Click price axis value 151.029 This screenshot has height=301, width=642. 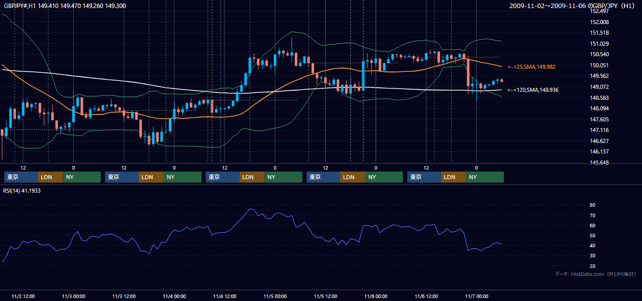[x=599, y=44]
